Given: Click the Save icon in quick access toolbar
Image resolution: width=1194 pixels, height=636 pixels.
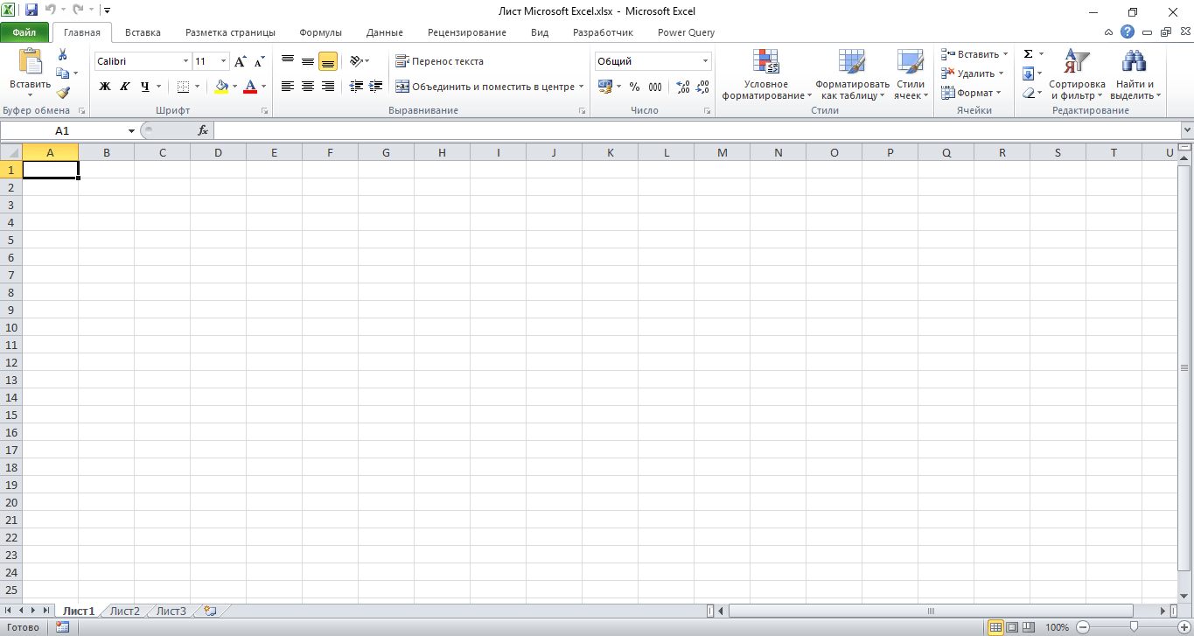Looking at the screenshot, I should point(31,10).
